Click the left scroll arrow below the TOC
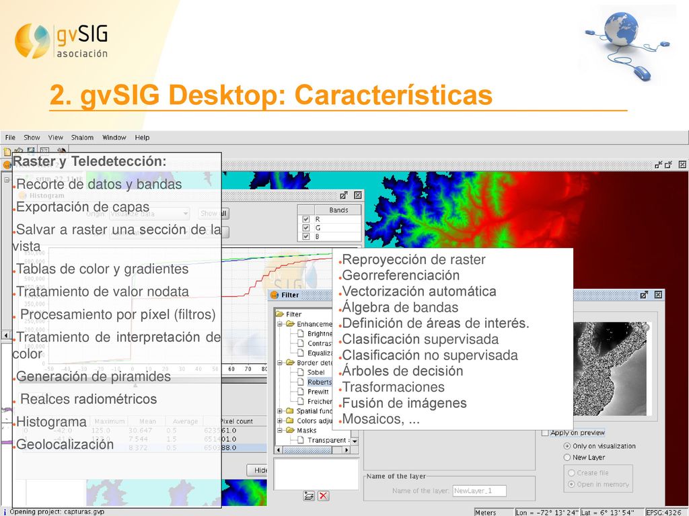 [x=6, y=335]
